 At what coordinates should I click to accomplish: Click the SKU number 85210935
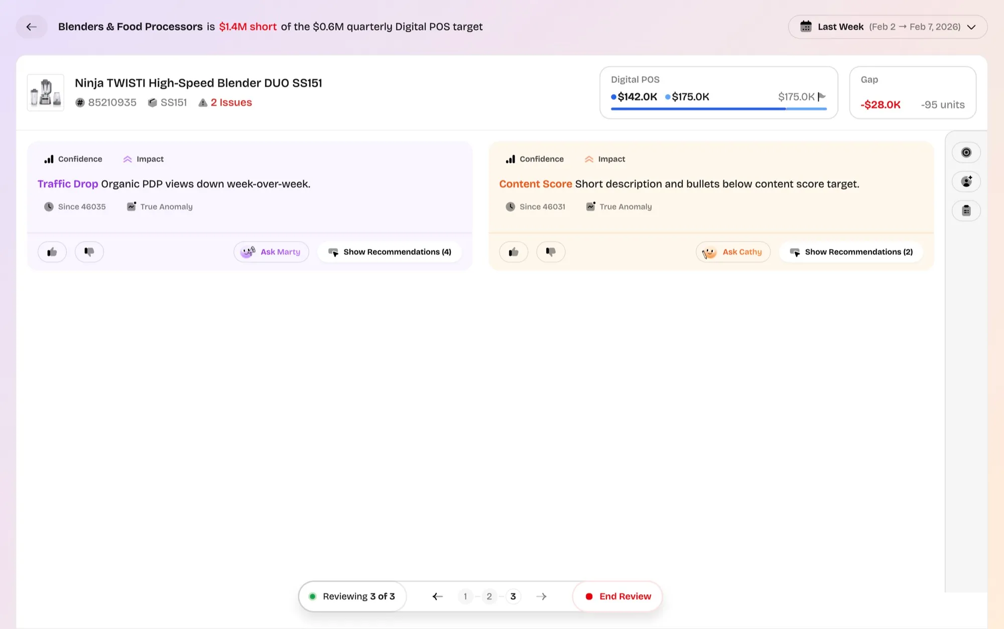pyautogui.click(x=112, y=103)
